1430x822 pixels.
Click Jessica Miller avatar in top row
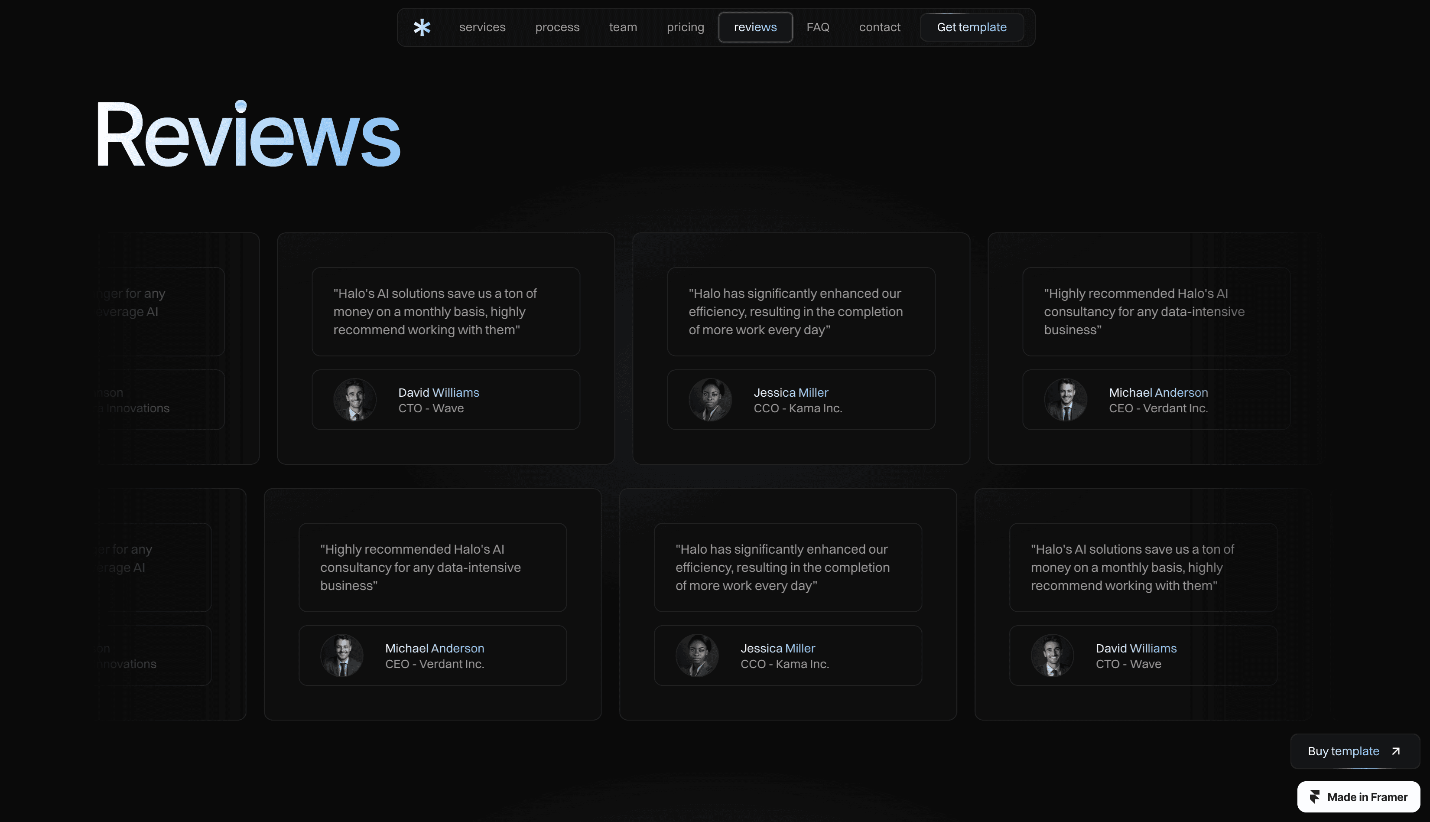[710, 400]
